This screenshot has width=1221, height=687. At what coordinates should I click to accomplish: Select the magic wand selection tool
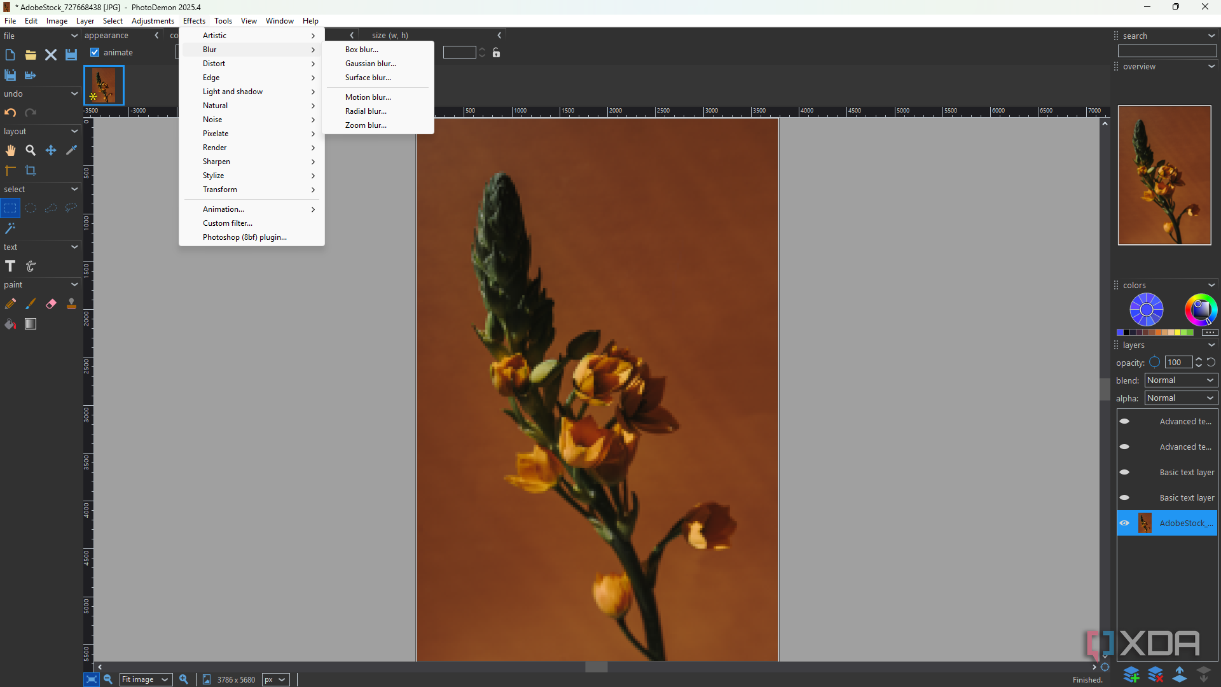point(10,228)
